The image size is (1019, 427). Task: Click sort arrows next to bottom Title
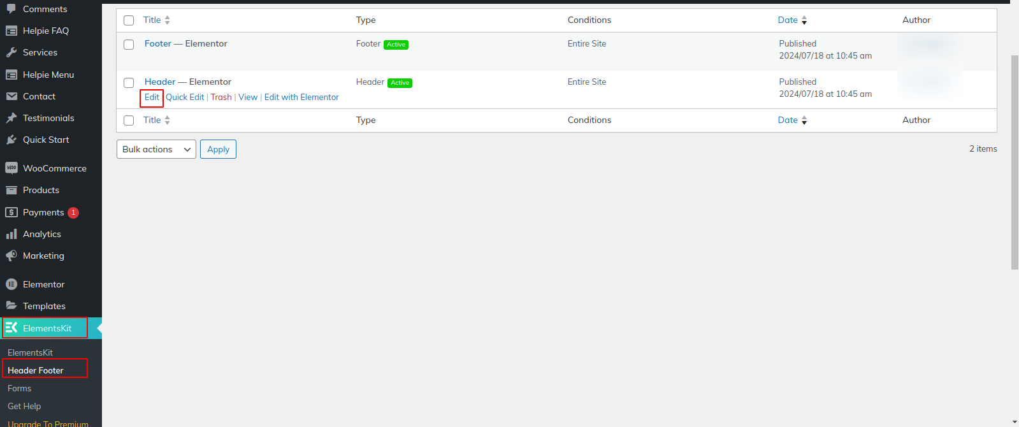[x=167, y=120]
